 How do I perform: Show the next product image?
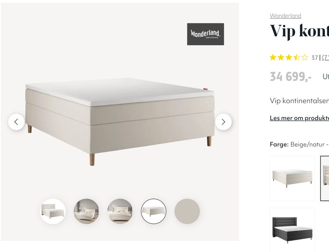tap(223, 122)
